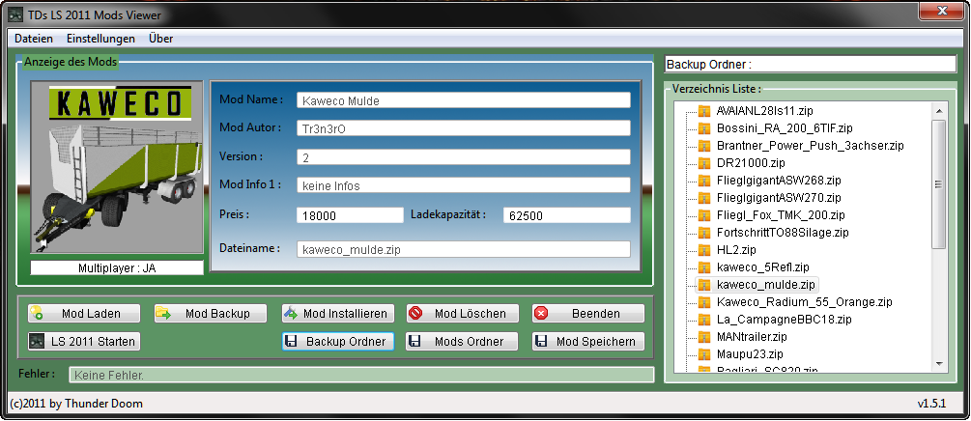Image resolution: width=971 pixels, height=421 pixels.
Task: Click the zip icon beside Kaweco_Radium_55_Orange.zip
Action: (704, 302)
